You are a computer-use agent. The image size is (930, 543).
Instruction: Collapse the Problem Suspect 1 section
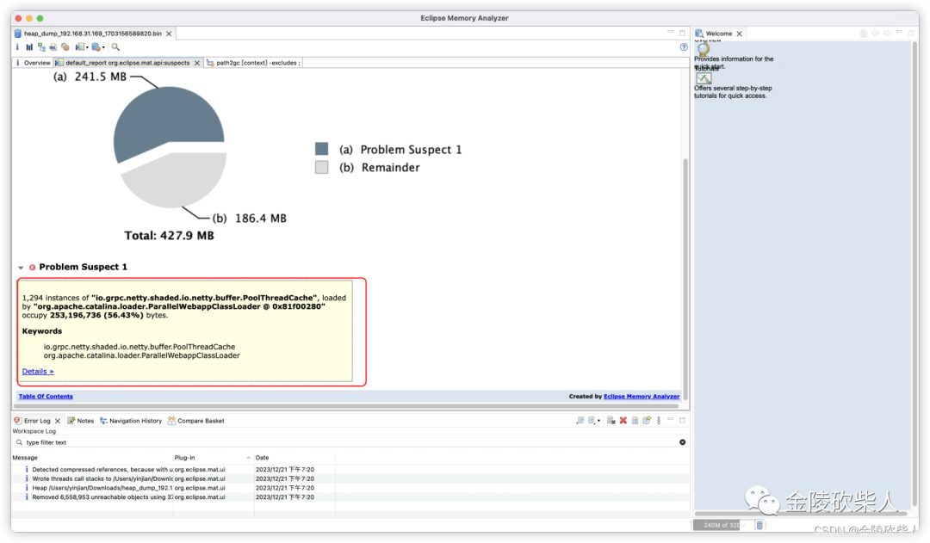pyautogui.click(x=21, y=268)
